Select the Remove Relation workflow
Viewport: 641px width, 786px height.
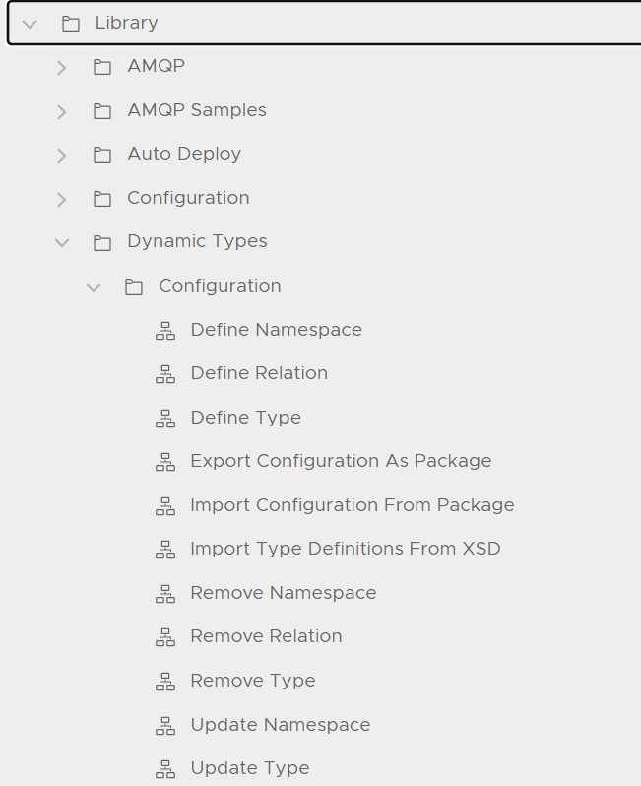[266, 636]
